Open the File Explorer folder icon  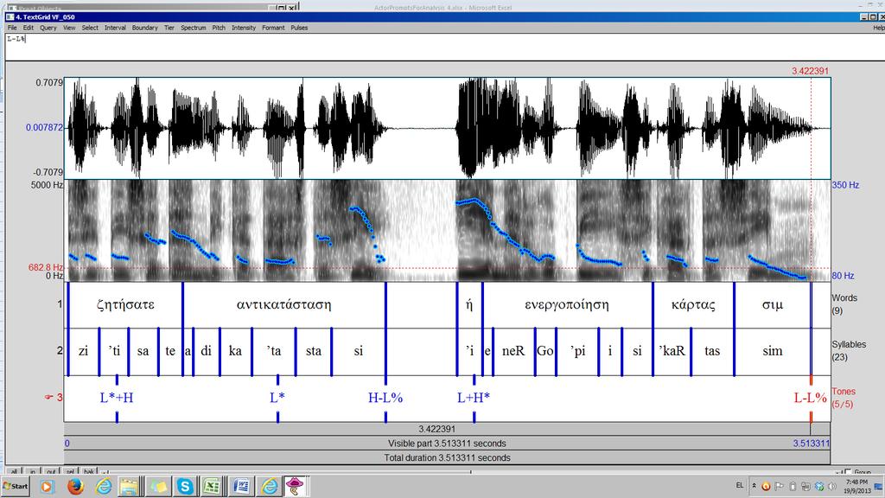[130, 486]
